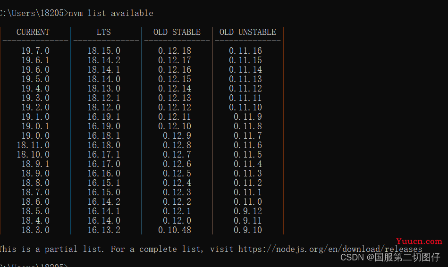Click old unstable version 0.9.11
Image resolution: width=448 pixels, height=267 pixels.
coord(248,220)
